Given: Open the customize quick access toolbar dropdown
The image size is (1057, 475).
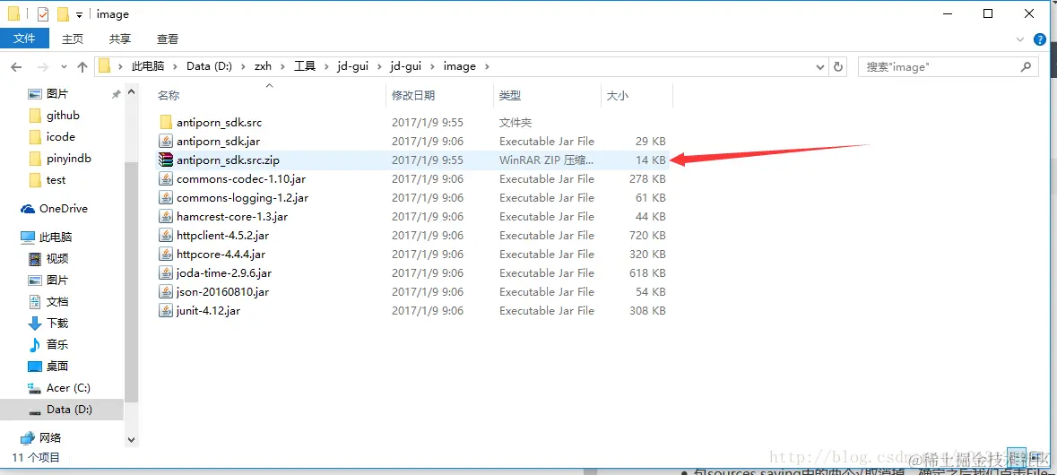Looking at the screenshot, I should point(80,15).
